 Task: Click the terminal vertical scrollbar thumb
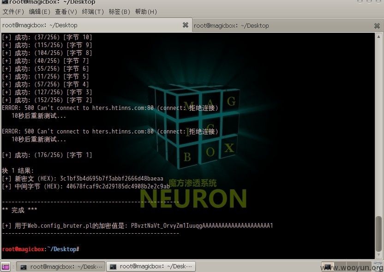(378, 234)
